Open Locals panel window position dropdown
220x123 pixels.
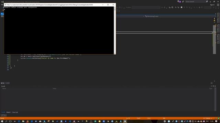point(211,86)
